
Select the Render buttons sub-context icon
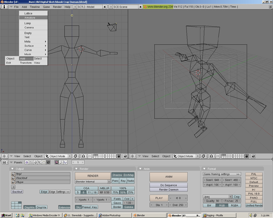[57, 162]
